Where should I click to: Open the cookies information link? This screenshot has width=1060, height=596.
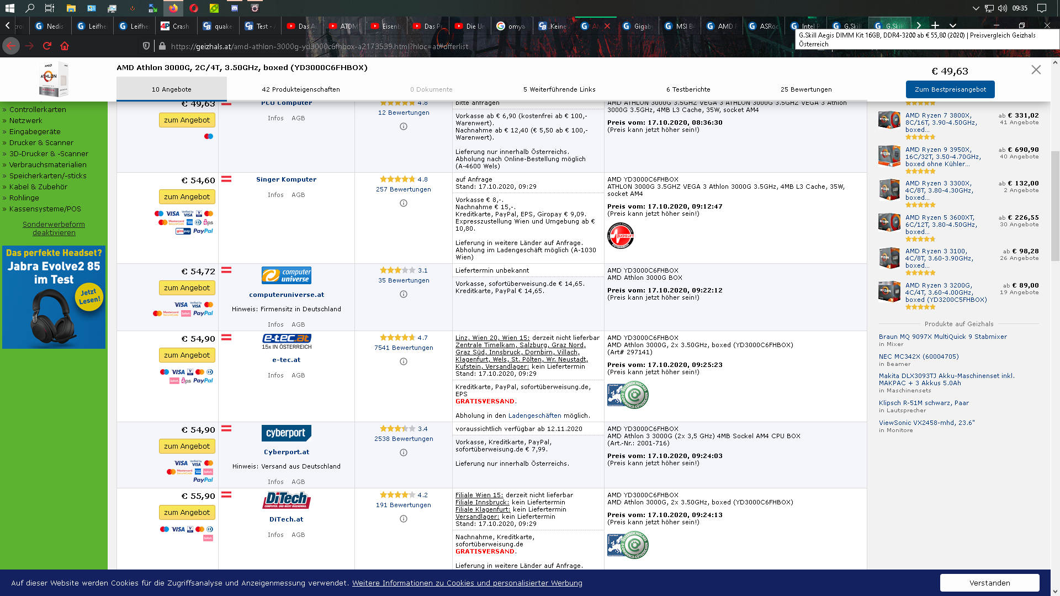467,583
